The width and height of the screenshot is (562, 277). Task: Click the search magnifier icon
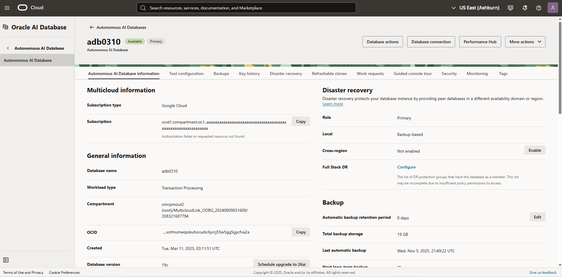[143, 8]
